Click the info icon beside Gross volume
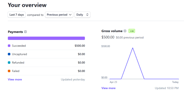Viewport: 184px width, 101px height. click(125, 31)
